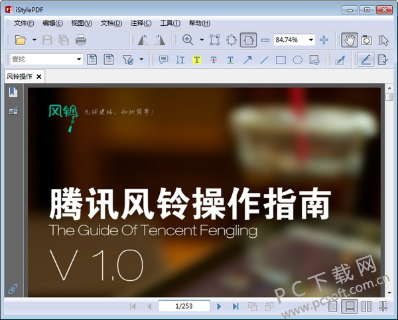
Task: Select the arrow drawing tool
Action: pyautogui.click(x=247, y=60)
